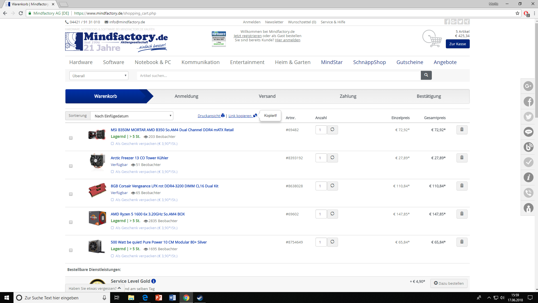
Task: Click the Link kopieren link
Action: 242,116
